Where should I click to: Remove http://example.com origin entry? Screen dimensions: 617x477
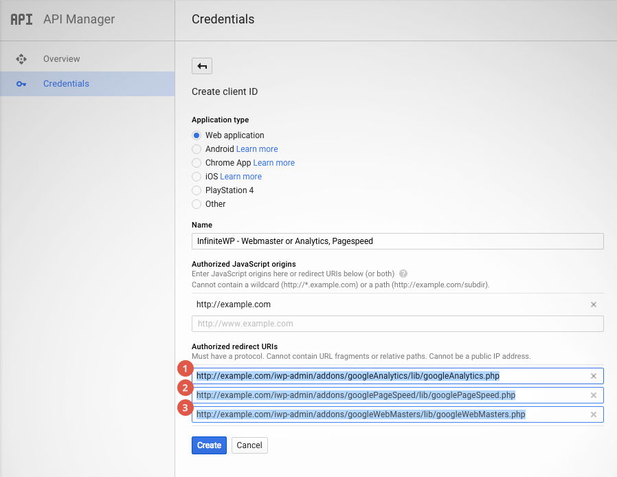[x=594, y=304]
